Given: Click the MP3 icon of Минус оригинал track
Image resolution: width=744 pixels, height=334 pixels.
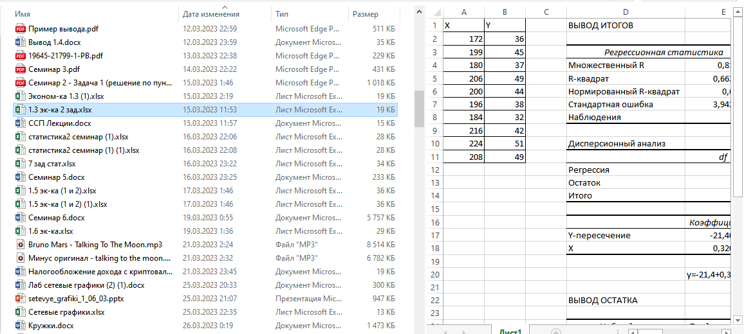Looking at the screenshot, I should coord(20,258).
